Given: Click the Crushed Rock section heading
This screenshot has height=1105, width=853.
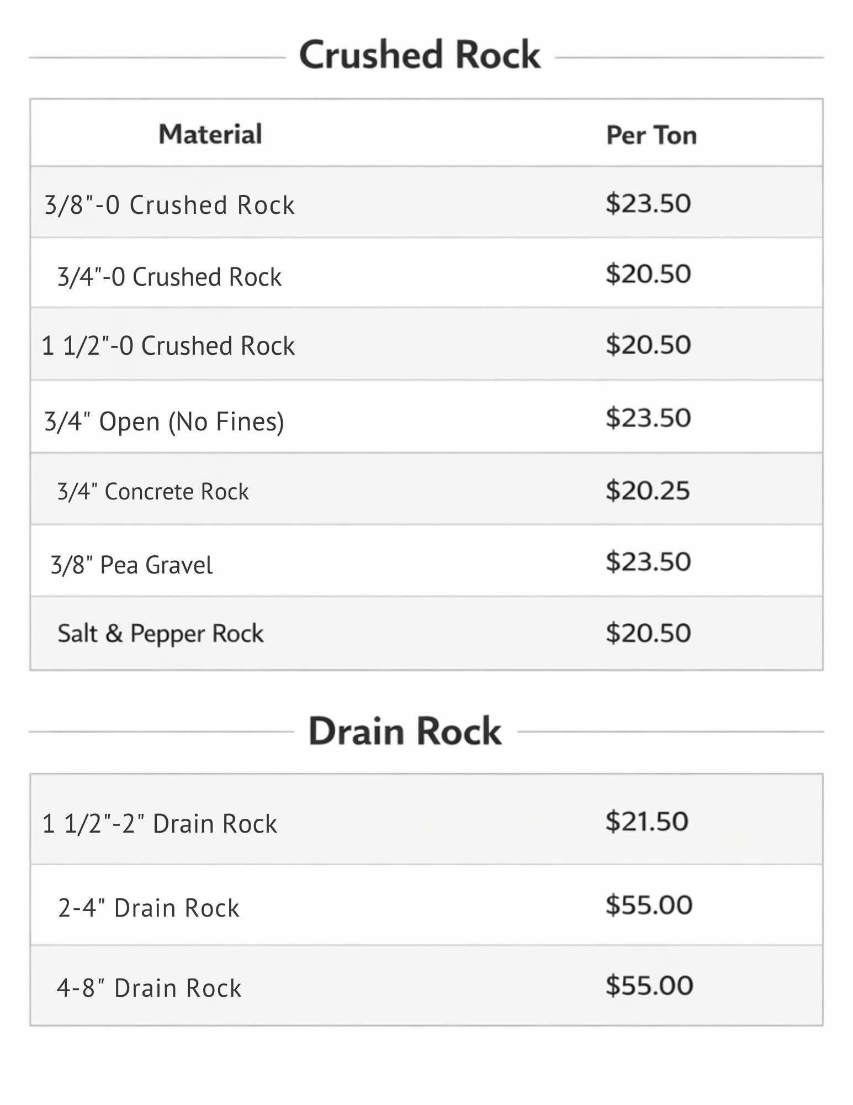Looking at the screenshot, I should [420, 55].
